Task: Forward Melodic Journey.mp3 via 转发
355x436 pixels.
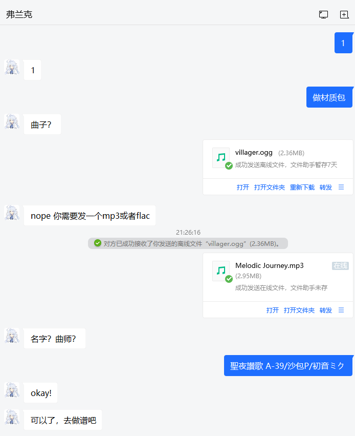Action: [326, 310]
